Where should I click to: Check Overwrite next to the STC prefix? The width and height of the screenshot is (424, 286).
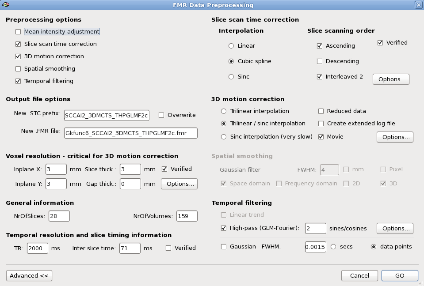[161, 115]
